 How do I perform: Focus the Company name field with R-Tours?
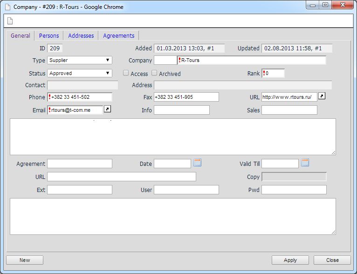[252, 60]
